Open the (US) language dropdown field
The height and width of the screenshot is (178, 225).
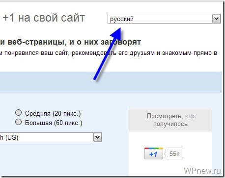(x=51, y=137)
